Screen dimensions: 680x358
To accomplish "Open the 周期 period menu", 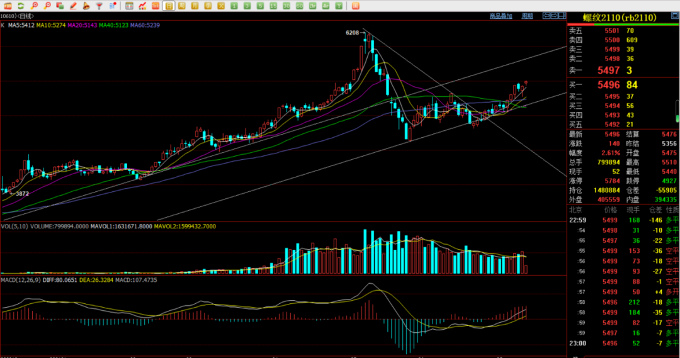I will tap(527, 16).
